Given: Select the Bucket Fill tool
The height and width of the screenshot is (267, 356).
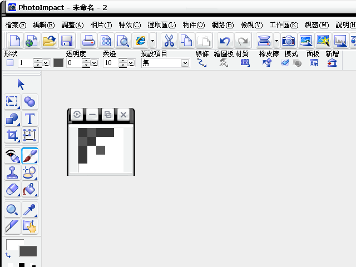Looking at the screenshot, I should click(29, 189).
